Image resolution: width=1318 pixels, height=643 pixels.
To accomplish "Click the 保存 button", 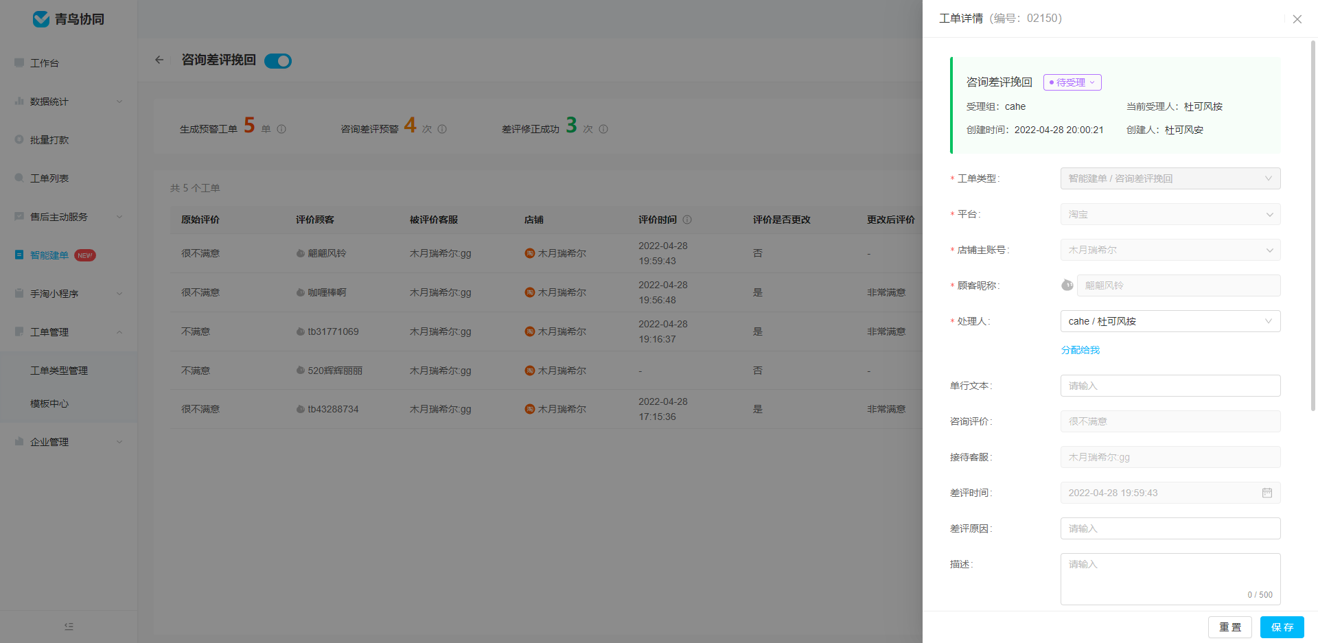I will 1282,627.
